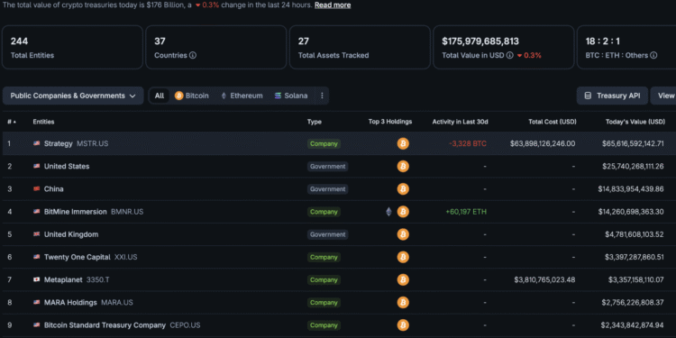Click the +60,197 ETH activity value
Image resolution: width=676 pixels, height=338 pixels.
(466, 212)
